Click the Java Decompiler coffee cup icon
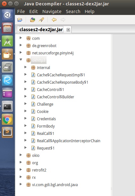 coord(7,54)
